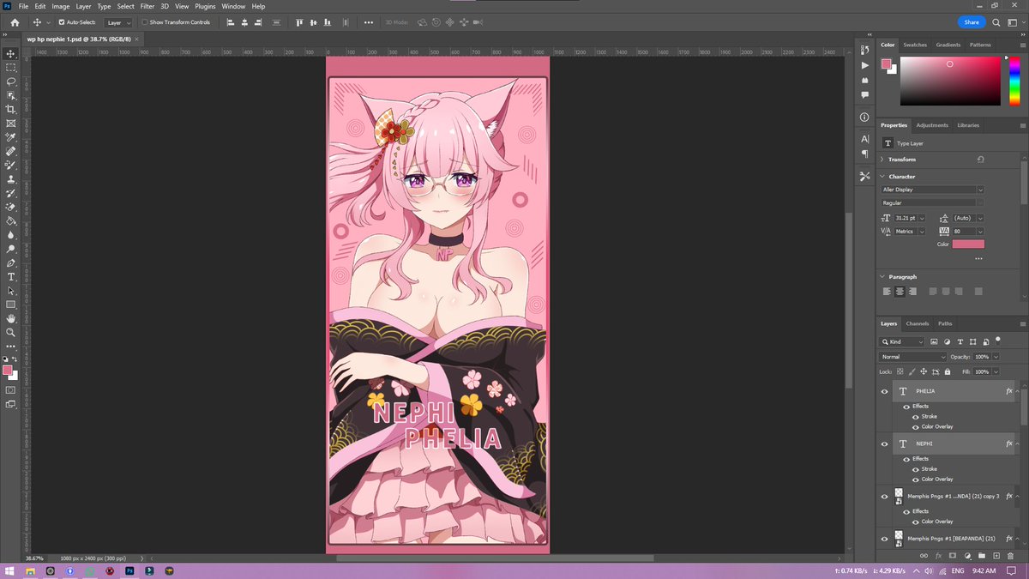Open History panel icon in dock

tap(864, 51)
